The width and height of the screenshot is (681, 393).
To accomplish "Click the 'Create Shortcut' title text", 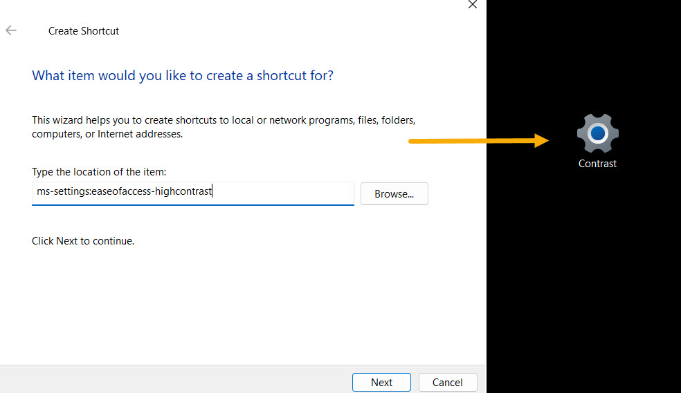I will 83,31.
